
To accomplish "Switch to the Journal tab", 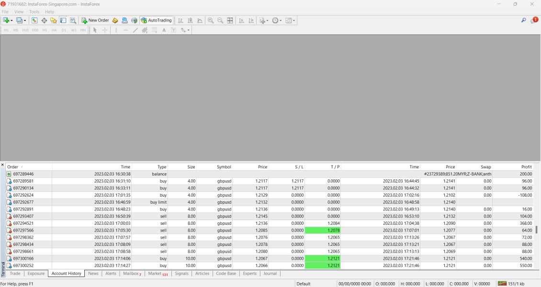I will click(x=270, y=274).
